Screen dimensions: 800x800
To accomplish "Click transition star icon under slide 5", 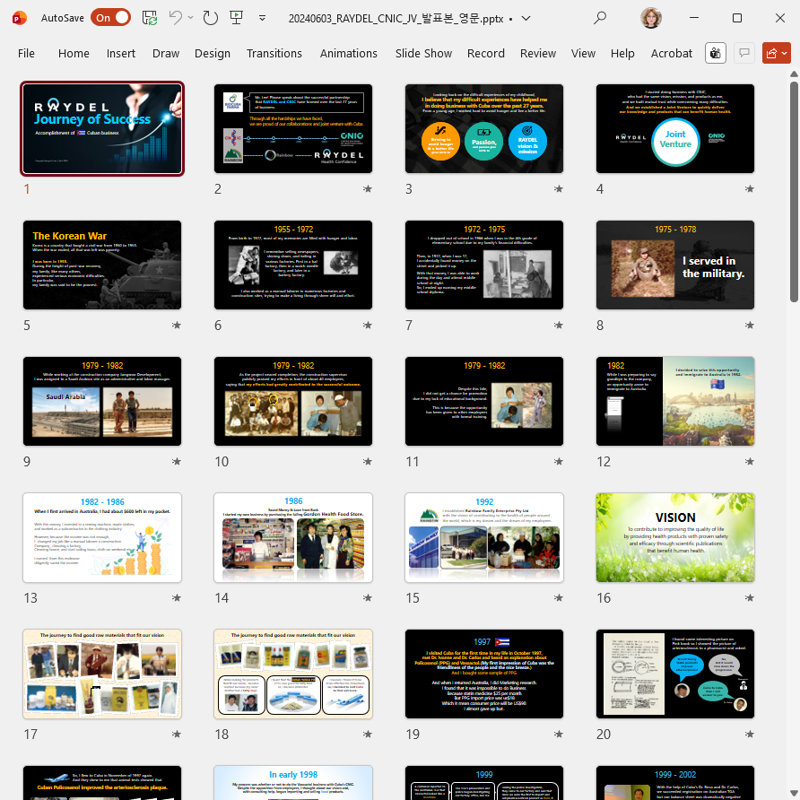I will [x=177, y=325].
